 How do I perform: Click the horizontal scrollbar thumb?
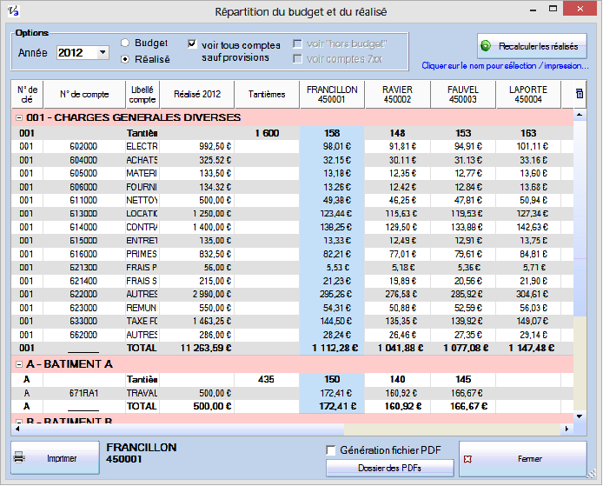(x=183, y=429)
